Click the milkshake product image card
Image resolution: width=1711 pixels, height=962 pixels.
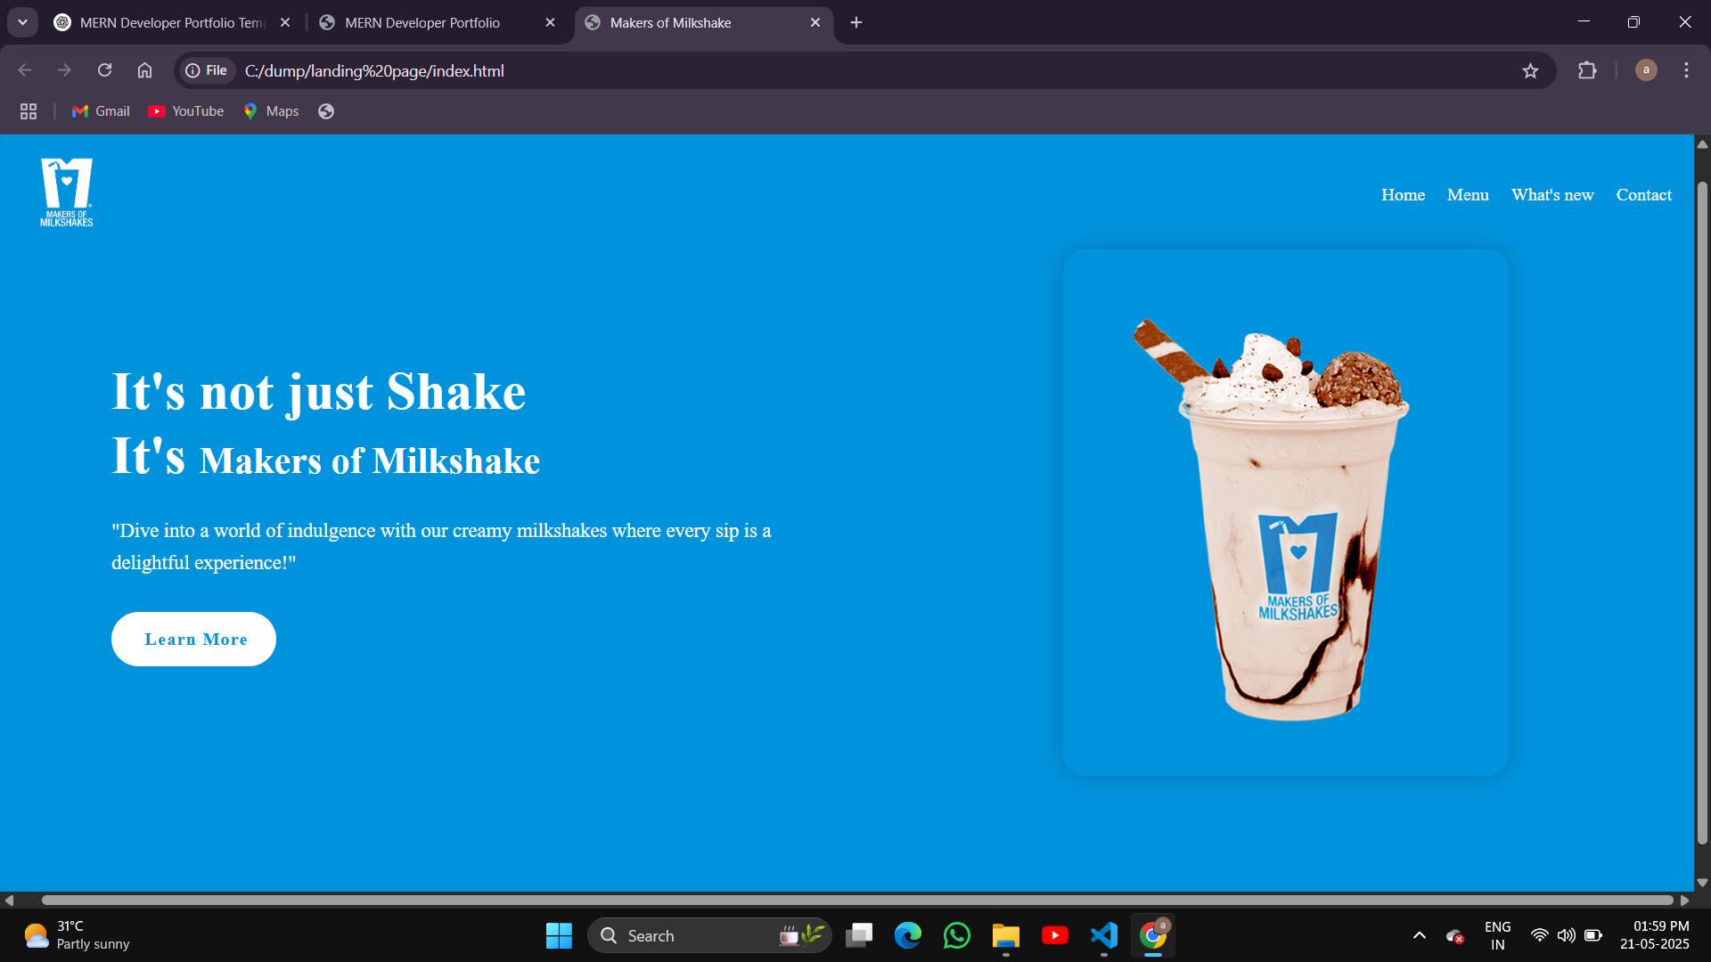coord(1285,512)
